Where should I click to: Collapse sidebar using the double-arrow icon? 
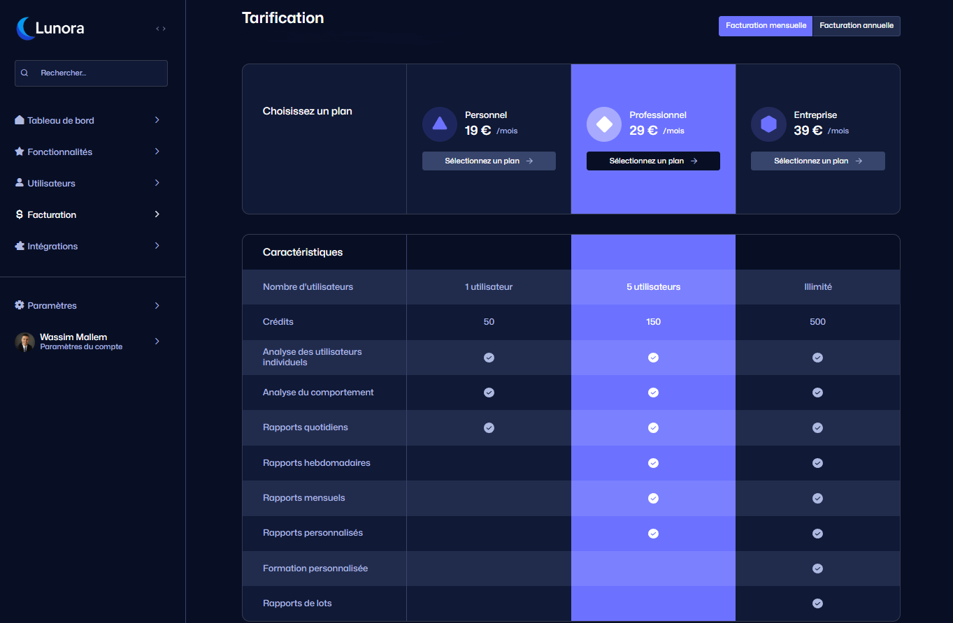pyautogui.click(x=161, y=29)
